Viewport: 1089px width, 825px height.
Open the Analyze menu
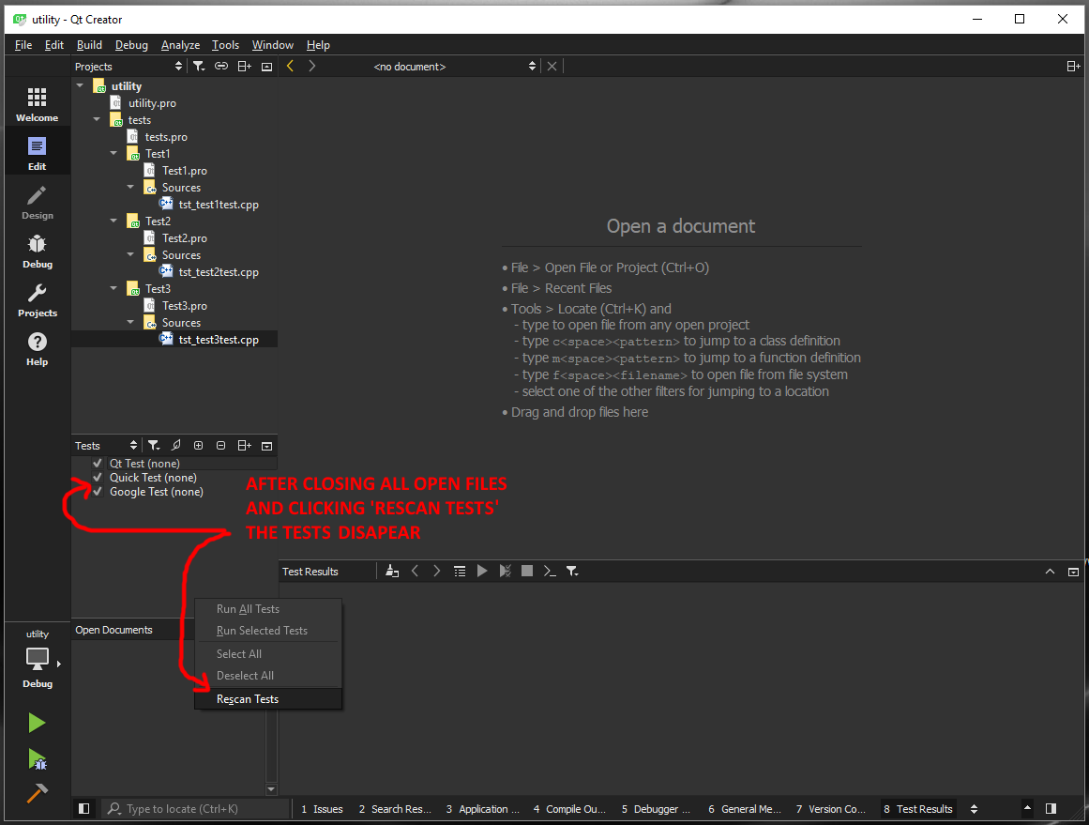point(180,45)
